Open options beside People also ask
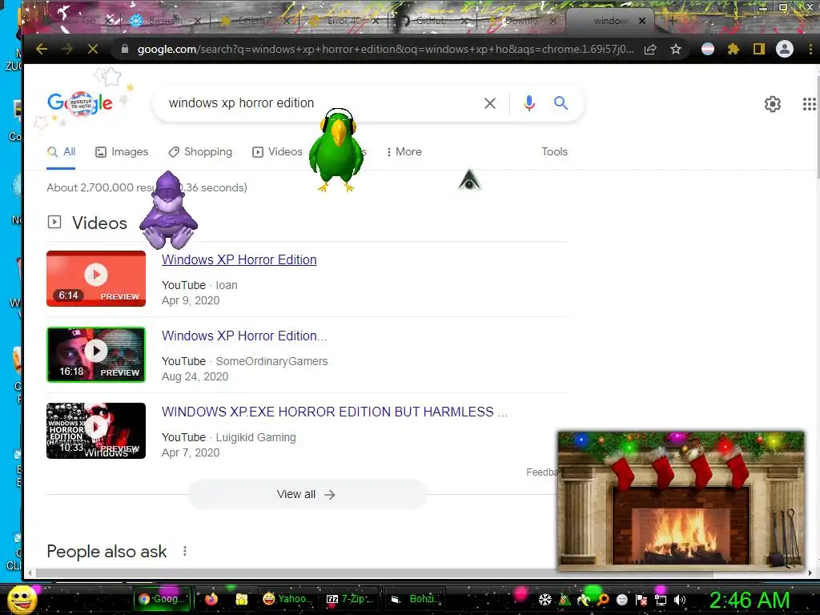 pyautogui.click(x=185, y=551)
